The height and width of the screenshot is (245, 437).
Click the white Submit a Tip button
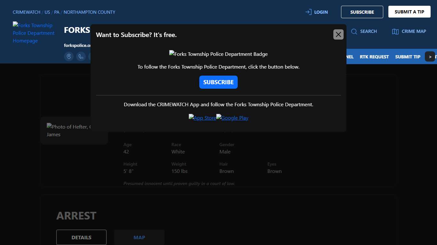coord(409,12)
